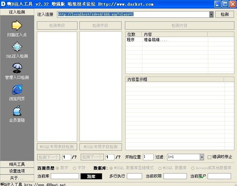Open the 设置选项 sidebar tab
The width and height of the screenshot is (237, 186).
pos(17,171)
